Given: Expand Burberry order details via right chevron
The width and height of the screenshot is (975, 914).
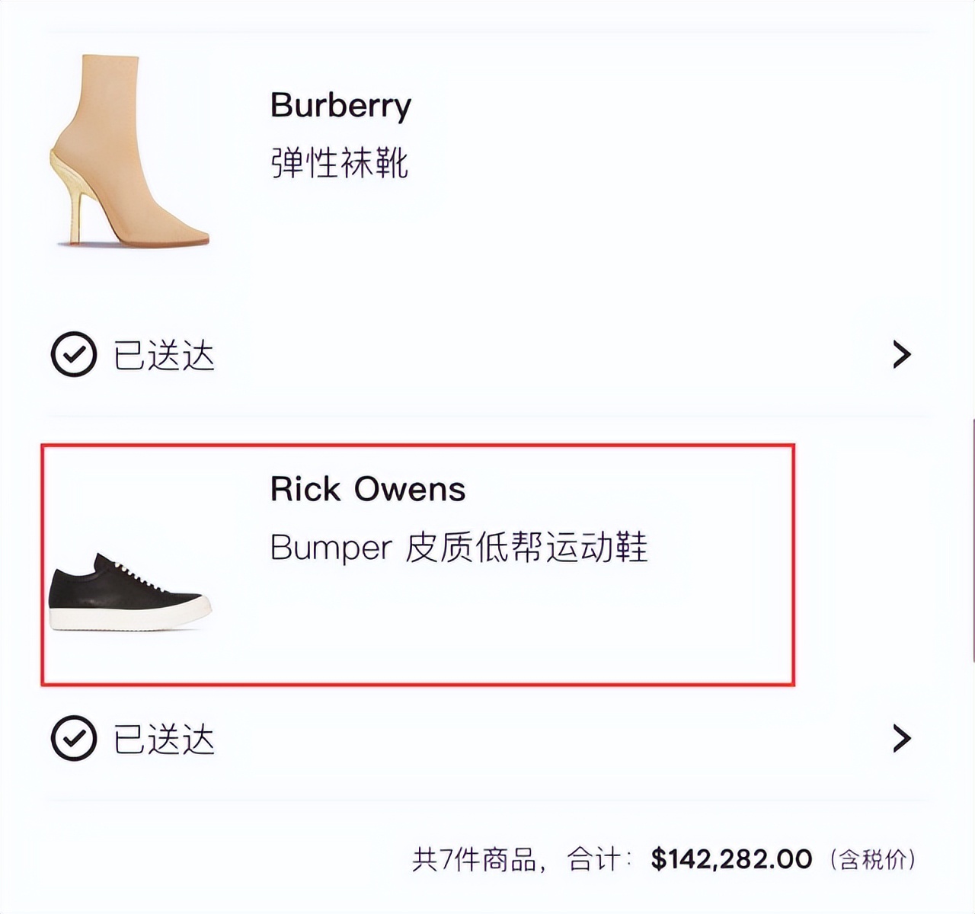Looking at the screenshot, I should 902,353.
